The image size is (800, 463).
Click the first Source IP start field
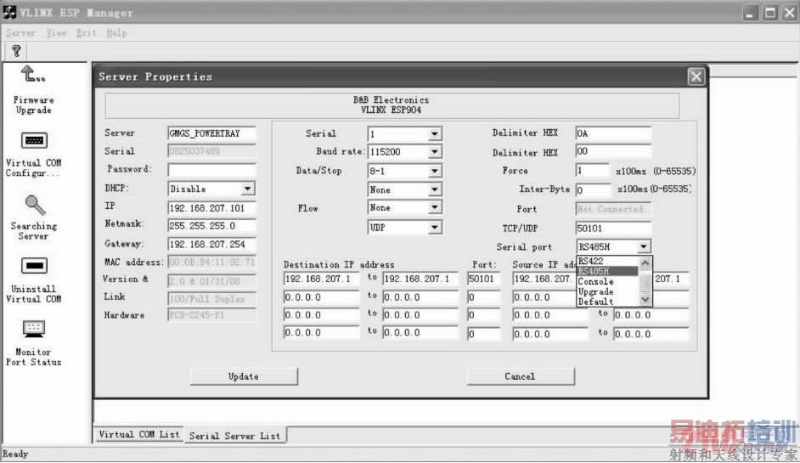544,279
